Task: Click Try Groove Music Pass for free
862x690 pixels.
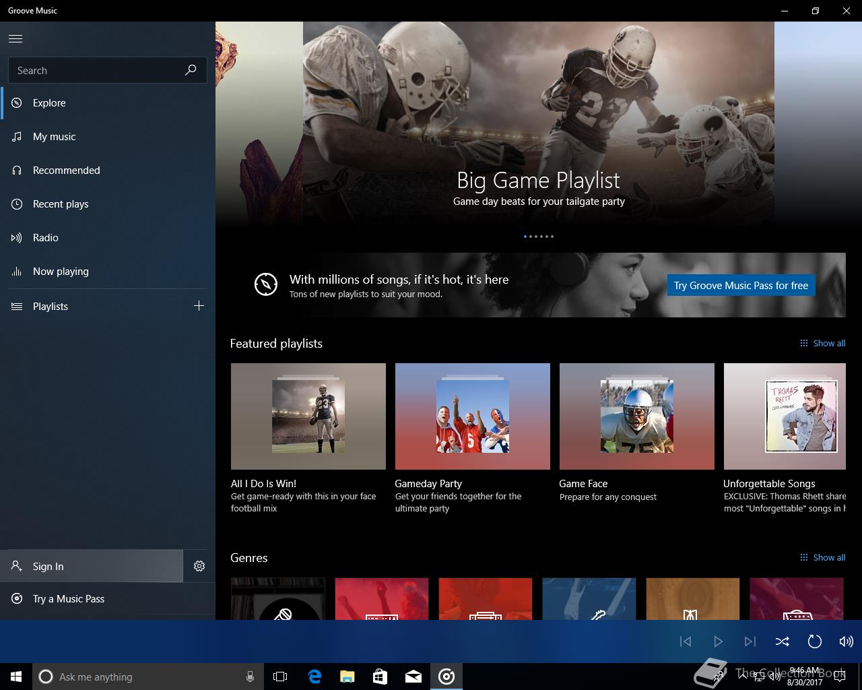Action: click(x=741, y=286)
